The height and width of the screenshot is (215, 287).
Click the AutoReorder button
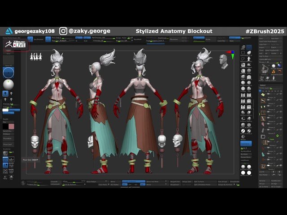pyautogui.click(x=276, y=181)
